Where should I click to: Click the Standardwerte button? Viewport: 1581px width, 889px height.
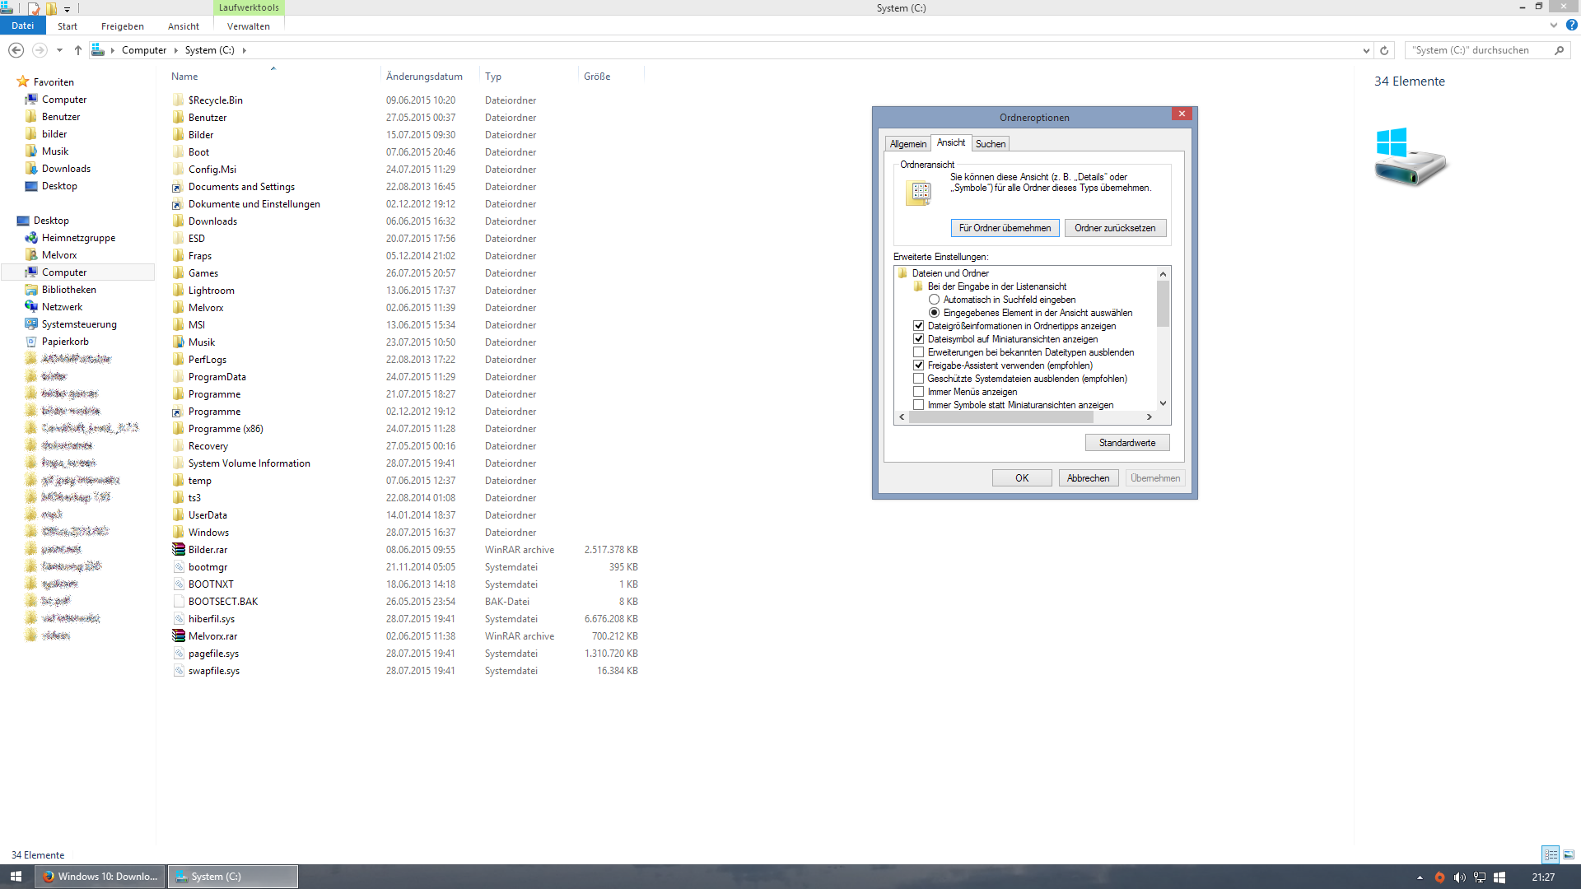(x=1126, y=443)
